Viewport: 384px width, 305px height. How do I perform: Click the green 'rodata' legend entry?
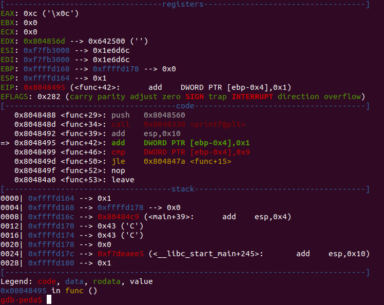[x=107, y=281]
